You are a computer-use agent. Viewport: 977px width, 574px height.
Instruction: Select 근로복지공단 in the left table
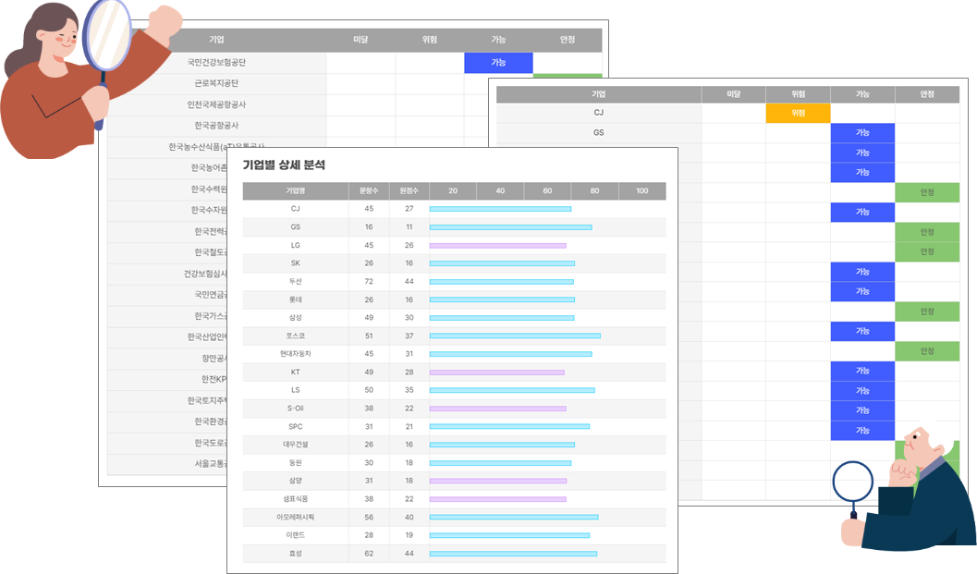tap(216, 83)
